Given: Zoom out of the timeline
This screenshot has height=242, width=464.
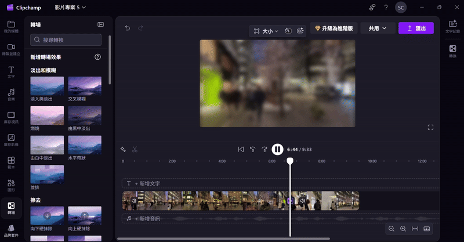Looking at the screenshot, I should (391, 229).
